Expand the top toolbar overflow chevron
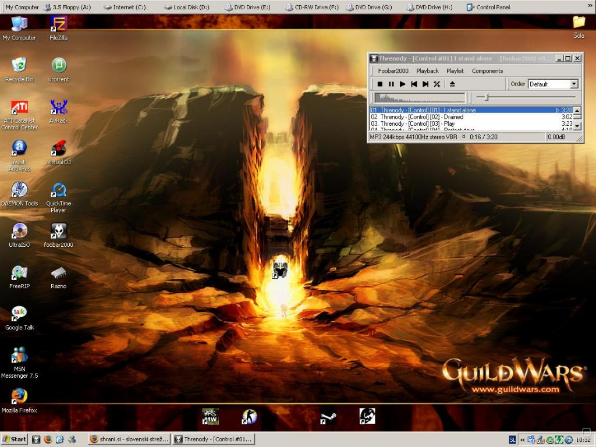596x447 pixels. [x=590, y=7]
